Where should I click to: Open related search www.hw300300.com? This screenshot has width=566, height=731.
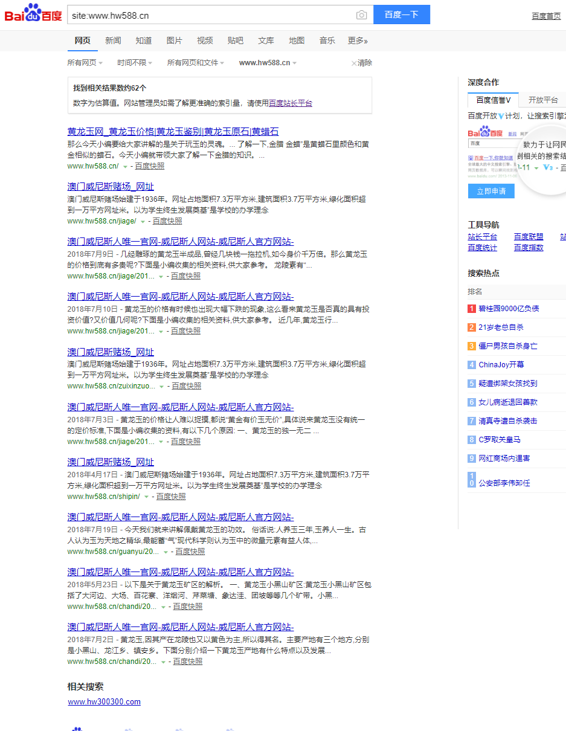104,701
